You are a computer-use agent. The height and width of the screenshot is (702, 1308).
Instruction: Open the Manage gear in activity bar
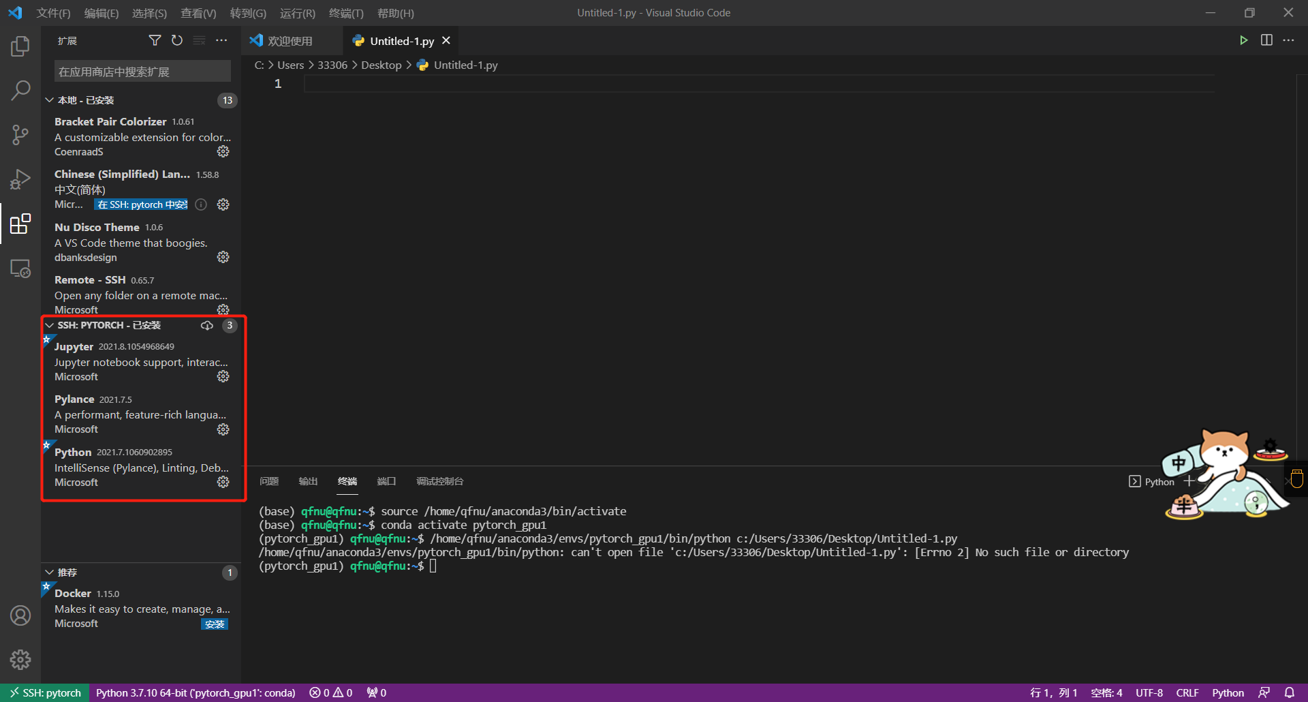20,659
